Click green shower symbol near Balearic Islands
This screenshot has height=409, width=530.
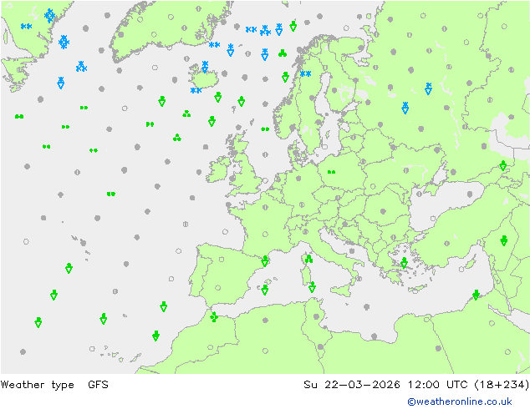pos(265,290)
